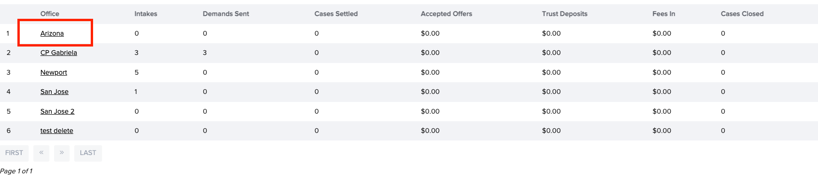Image resolution: width=818 pixels, height=179 pixels.
Task: Click the Cases Closed column header
Action: 742,14
